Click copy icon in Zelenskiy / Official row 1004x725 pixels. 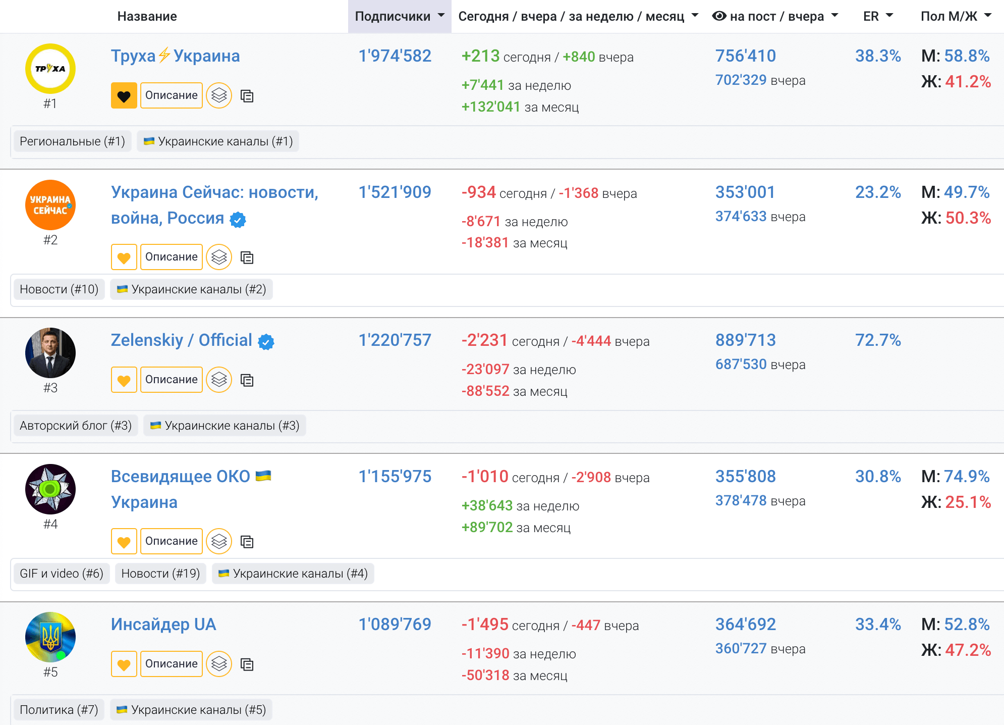(247, 380)
